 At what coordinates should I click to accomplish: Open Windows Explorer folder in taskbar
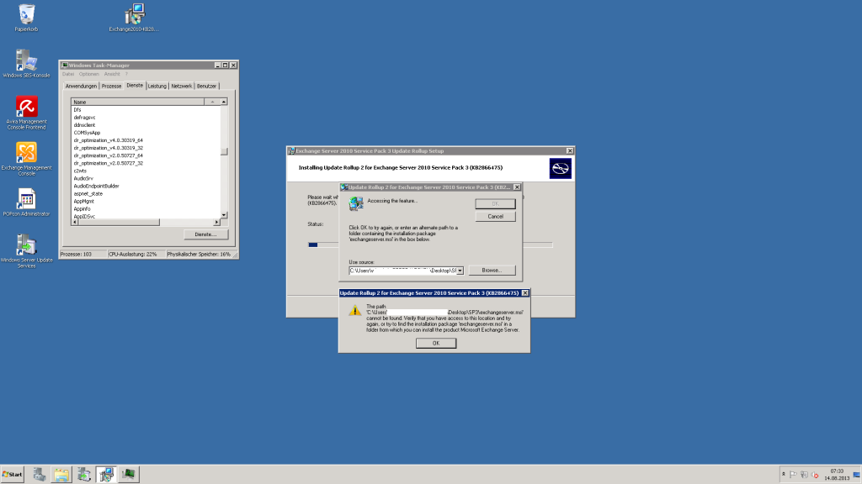(61, 474)
